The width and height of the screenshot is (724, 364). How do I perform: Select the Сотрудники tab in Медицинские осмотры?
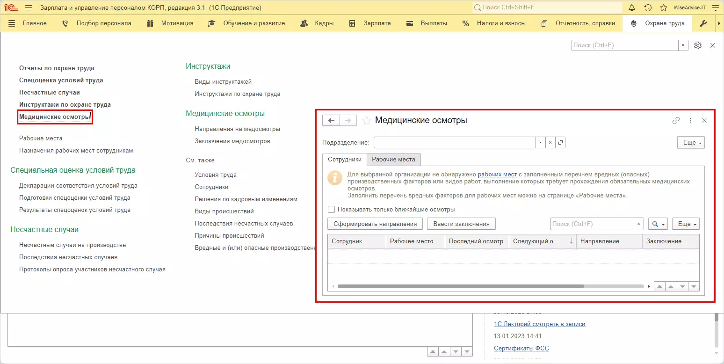tap(345, 160)
